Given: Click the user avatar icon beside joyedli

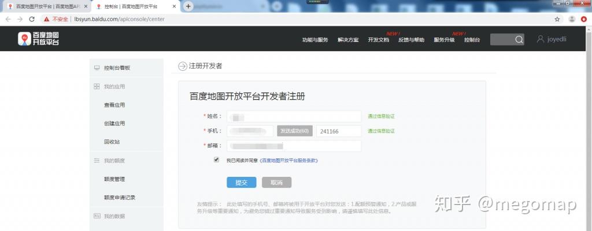Looking at the screenshot, I should point(541,39).
